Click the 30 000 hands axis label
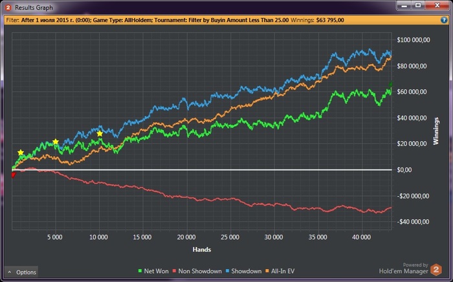This screenshot has width=453, height=282. pyautogui.click(x=274, y=237)
